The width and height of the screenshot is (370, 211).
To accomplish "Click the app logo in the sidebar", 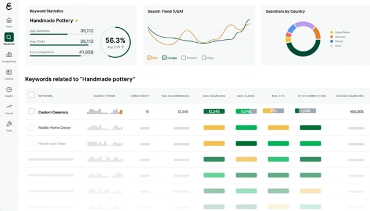I will click(9, 6).
